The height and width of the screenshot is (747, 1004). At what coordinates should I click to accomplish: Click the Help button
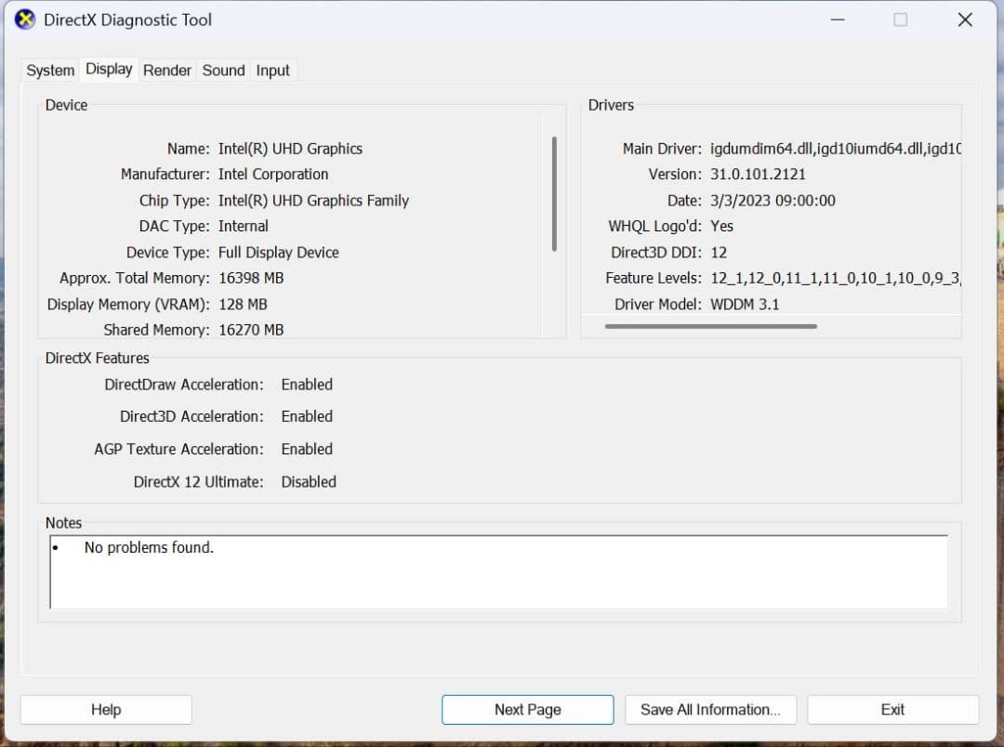105,709
